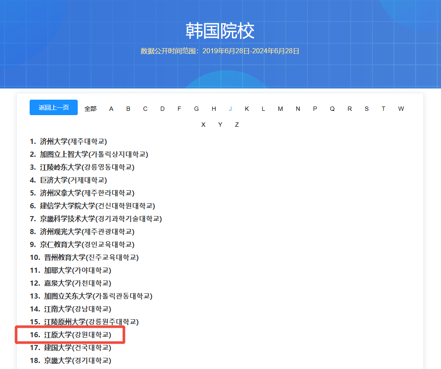
Task: Select the active letter J filter
Action: point(230,109)
